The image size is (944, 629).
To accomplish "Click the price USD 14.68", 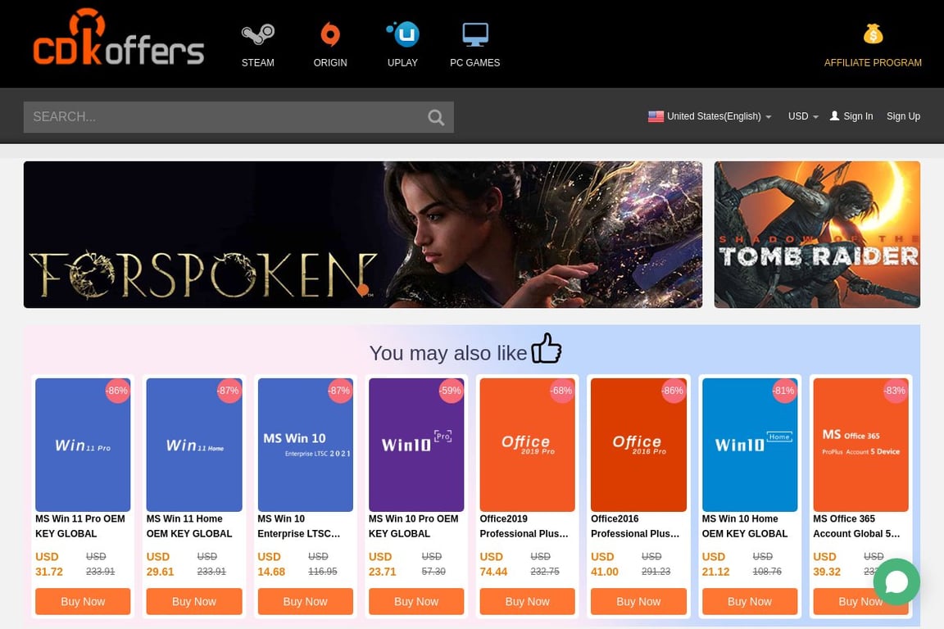I will pos(271,564).
